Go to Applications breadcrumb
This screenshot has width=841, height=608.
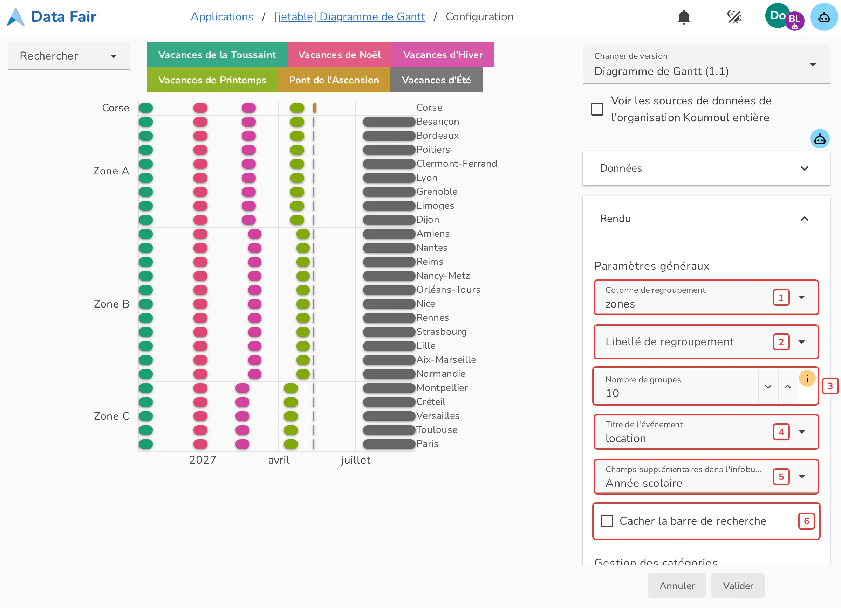[222, 17]
